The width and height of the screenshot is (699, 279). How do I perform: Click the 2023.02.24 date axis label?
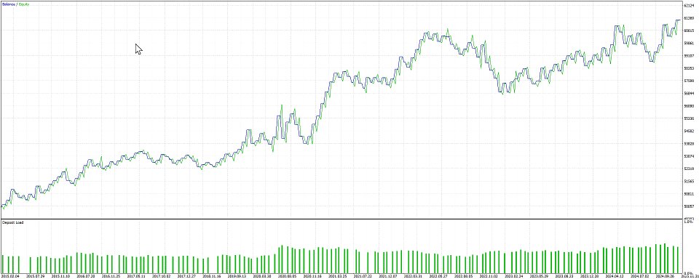pos(513,276)
